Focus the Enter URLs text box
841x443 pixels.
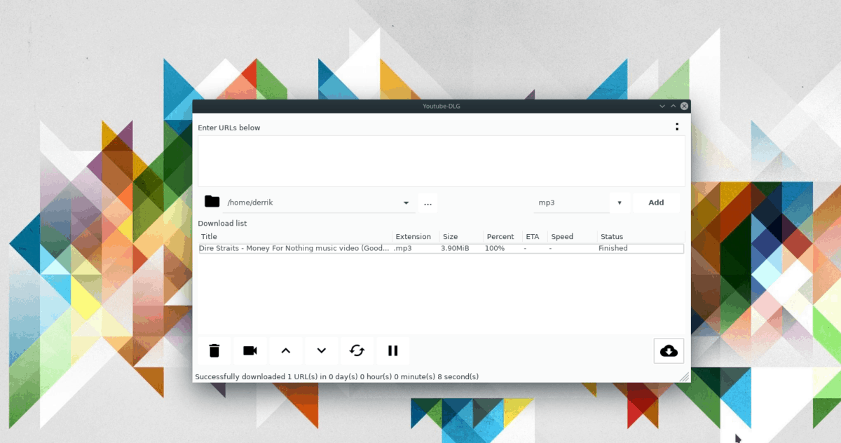tap(442, 161)
